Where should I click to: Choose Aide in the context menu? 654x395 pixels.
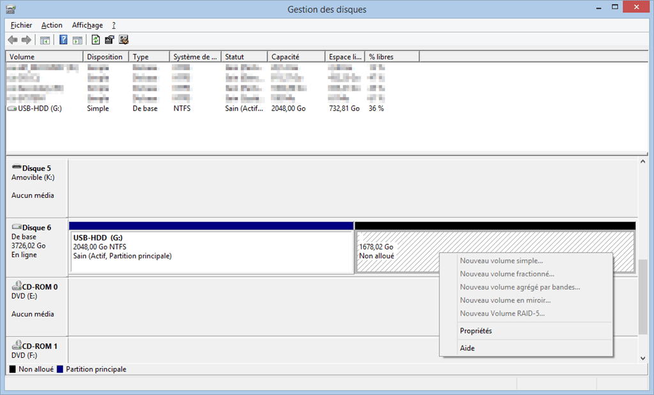pos(467,348)
